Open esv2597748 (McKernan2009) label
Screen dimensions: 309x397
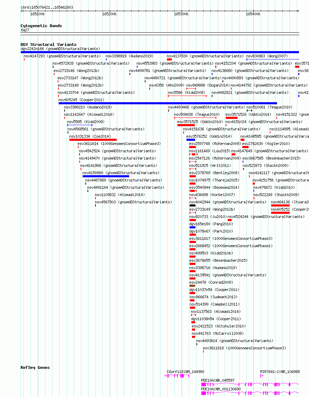coord(215,144)
